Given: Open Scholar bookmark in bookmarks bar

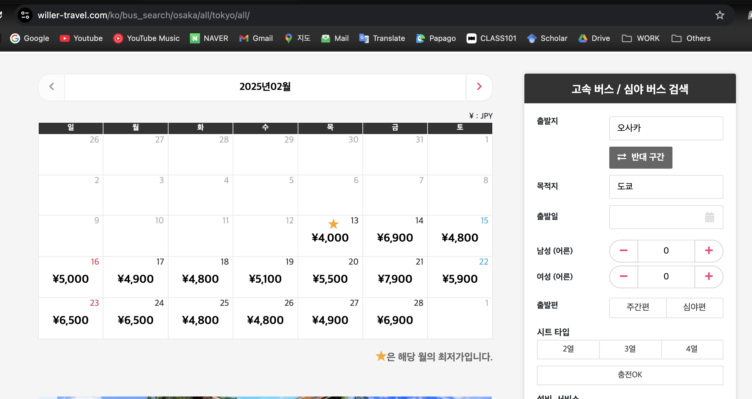Looking at the screenshot, I should pyautogui.click(x=547, y=38).
